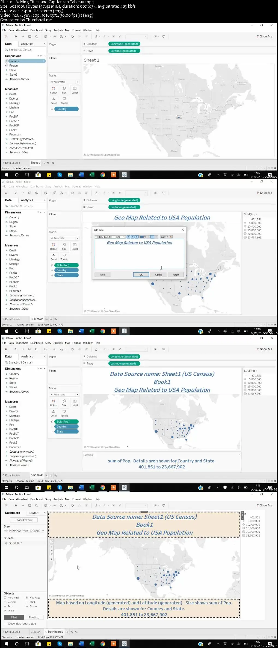Click Detail on Marks card in Sheet 1 window

54,101
